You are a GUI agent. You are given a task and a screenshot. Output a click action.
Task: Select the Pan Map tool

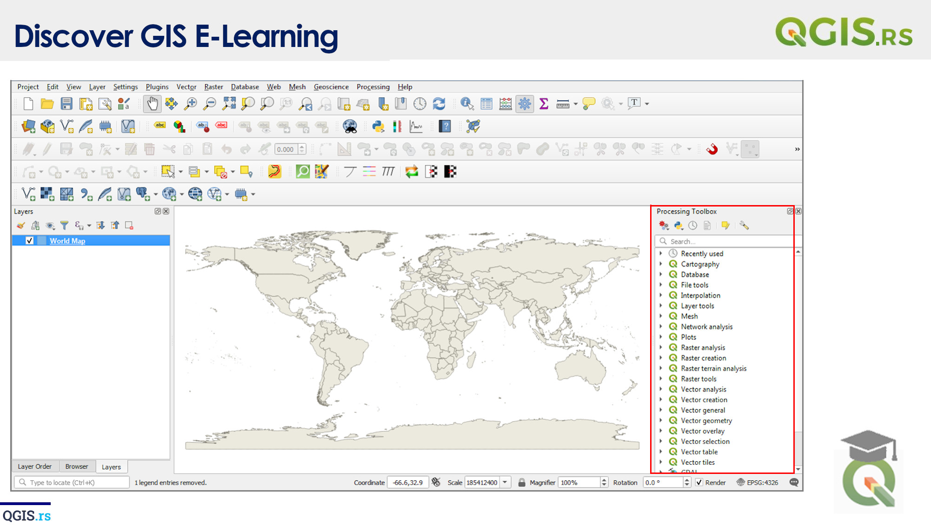[152, 104]
